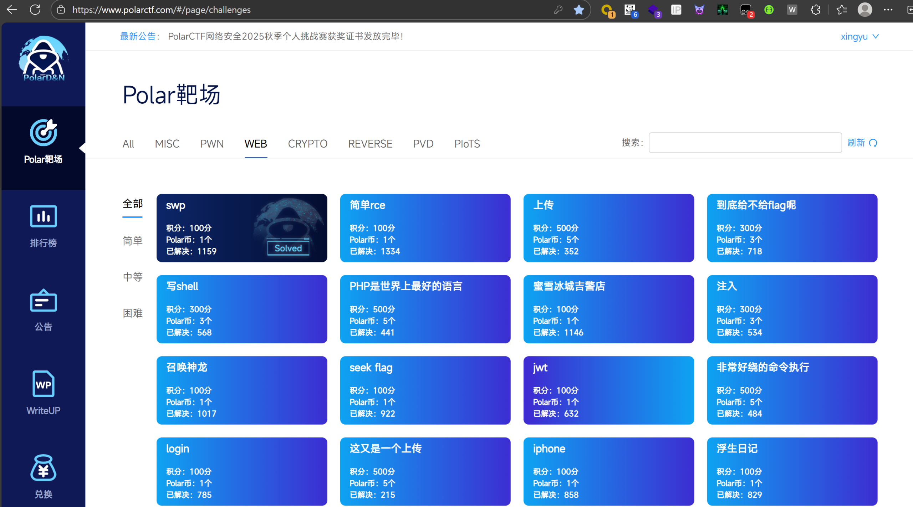Select the 中等 difficulty filter
Screen dimensions: 913x507
132,277
